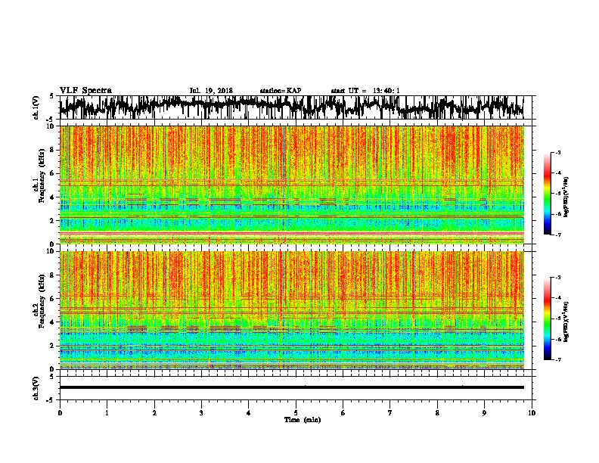Click the 'ch.1(V)' waveform axis label
Screen dimensions: 599x463
tap(36, 107)
